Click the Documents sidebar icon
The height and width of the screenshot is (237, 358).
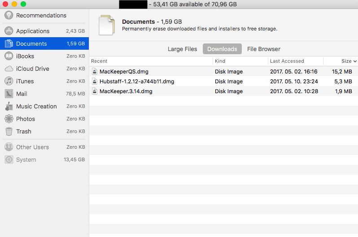click(9, 43)
